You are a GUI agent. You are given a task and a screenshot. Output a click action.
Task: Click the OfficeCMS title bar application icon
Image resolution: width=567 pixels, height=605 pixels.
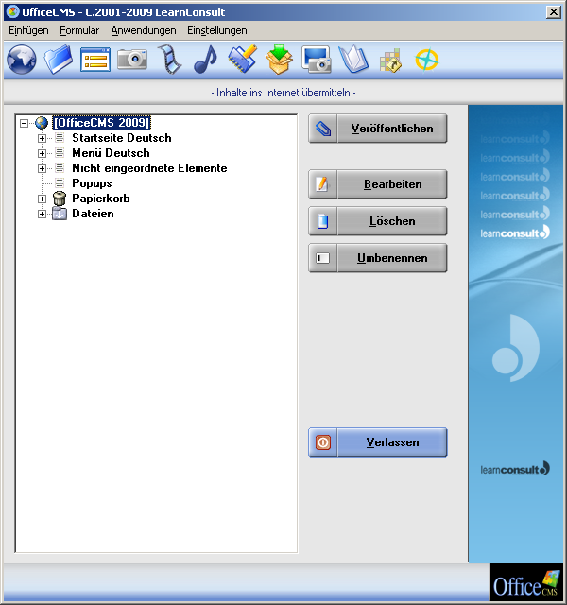[13, 12]
